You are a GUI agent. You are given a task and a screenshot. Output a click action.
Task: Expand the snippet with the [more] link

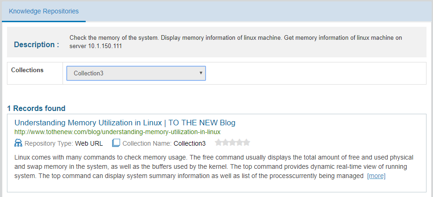(376, 176)
